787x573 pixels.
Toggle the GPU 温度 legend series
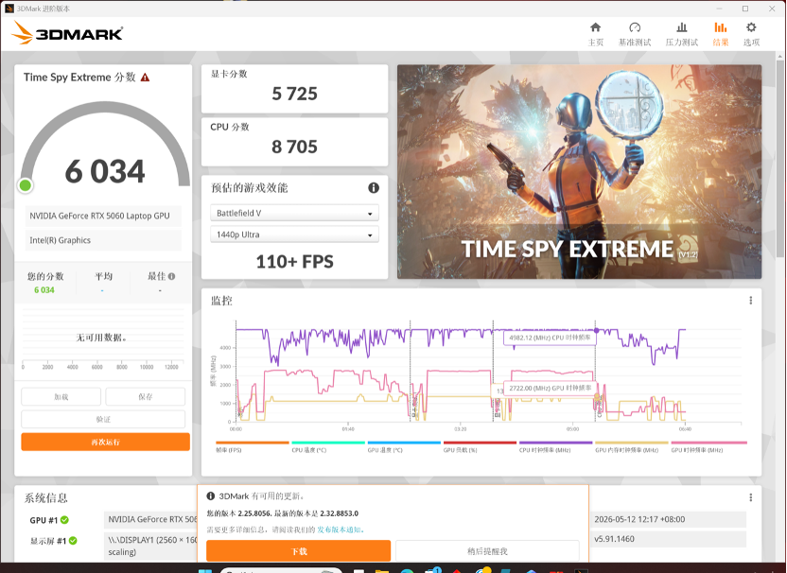(404, 446)
